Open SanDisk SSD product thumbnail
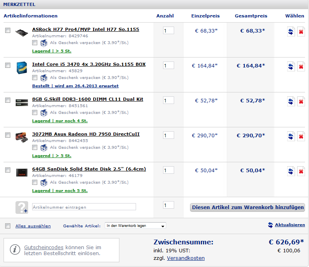The image size is (309, 267). click(x=22, y=173)
